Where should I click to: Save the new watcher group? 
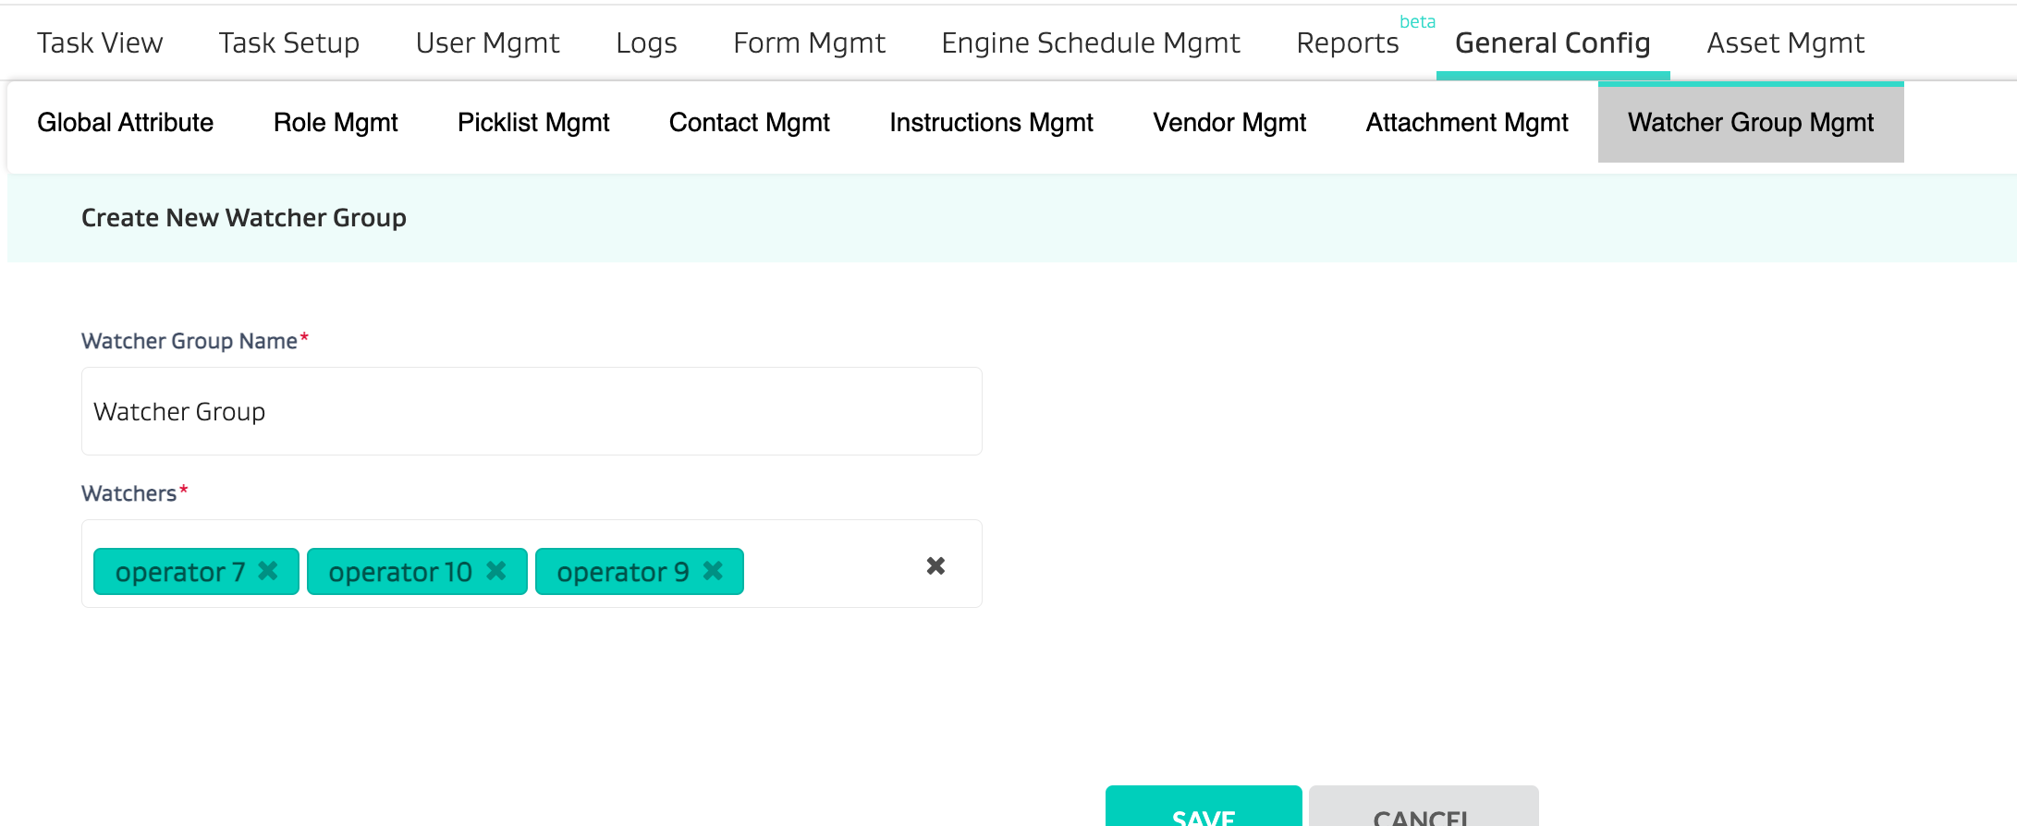1203,808
